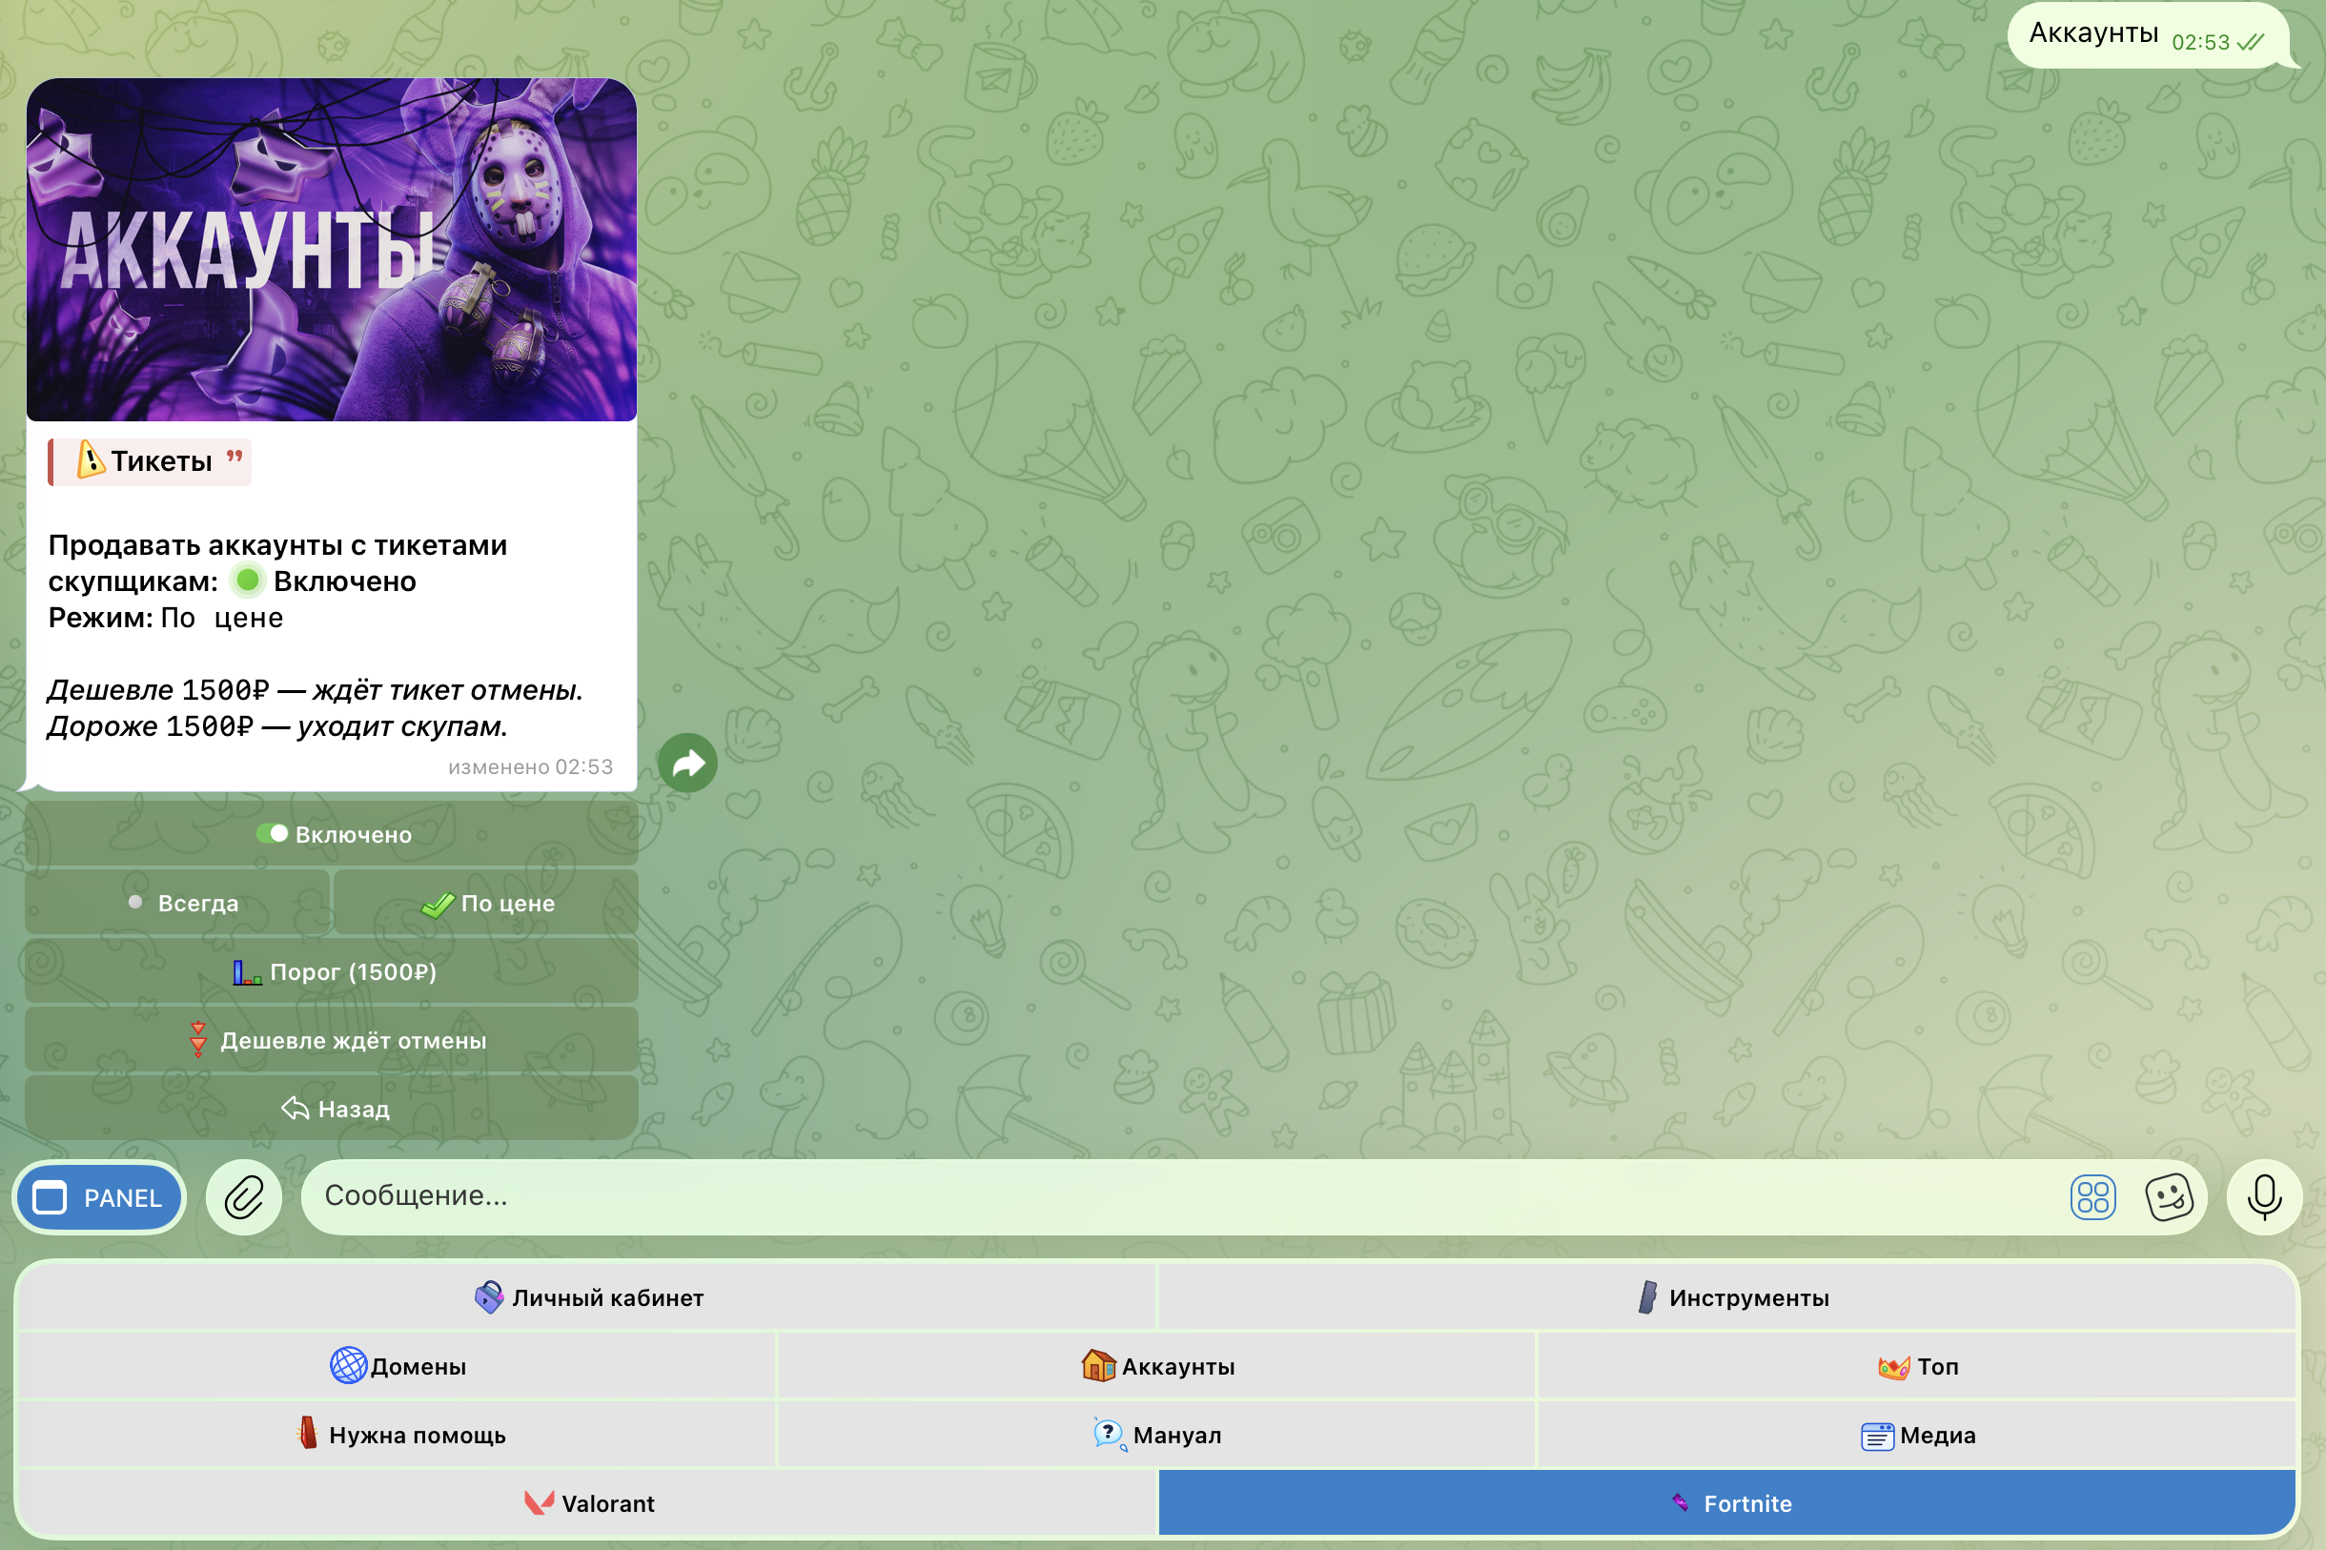The image size is (2326, 1550).
Task: Open Аккаунты keyboard button
Action: tap(1156, 1366)
